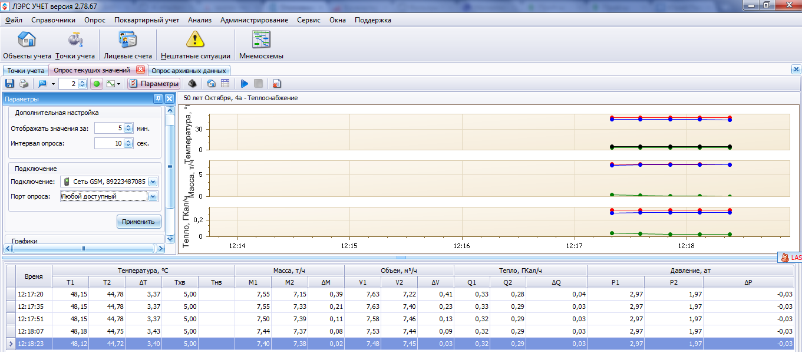
Task: Adjust the Интервал опроса seconds stepper
Action: 128,143
